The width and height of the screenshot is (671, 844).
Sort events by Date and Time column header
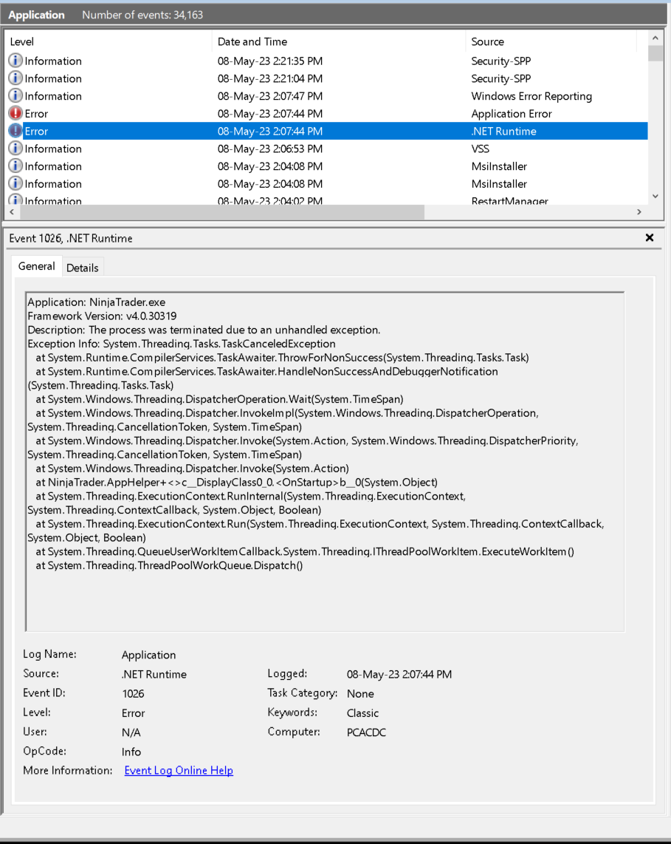pyautogui.click(x=339, y=41)
